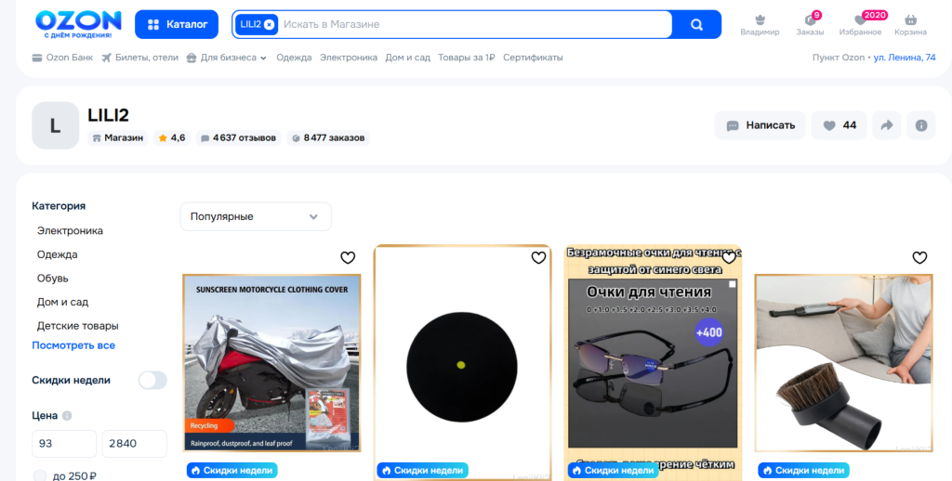Submit search with magnifier button
The width and height of the screenshot is (952, 481).
point(696,24)
